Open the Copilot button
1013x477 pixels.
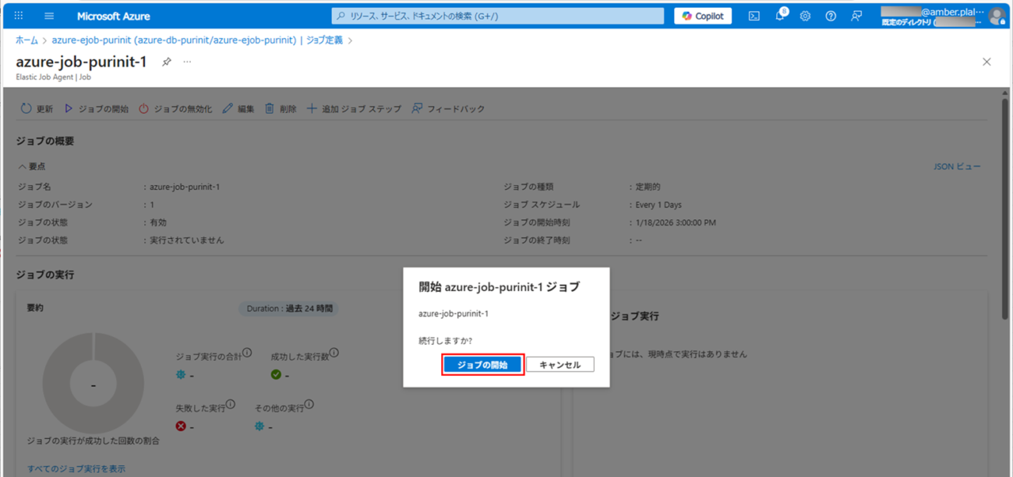tap(702, 16)
